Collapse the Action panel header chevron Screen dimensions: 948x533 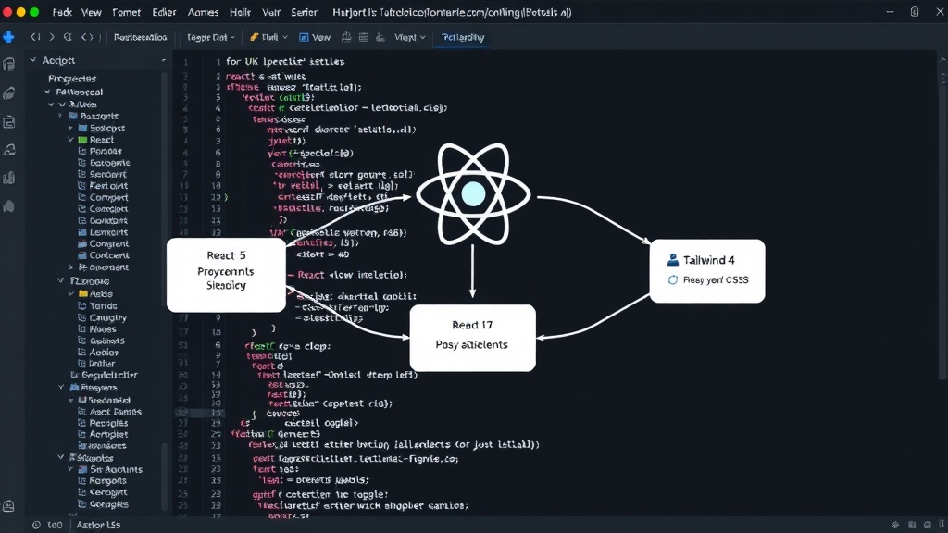click(32, 60)
